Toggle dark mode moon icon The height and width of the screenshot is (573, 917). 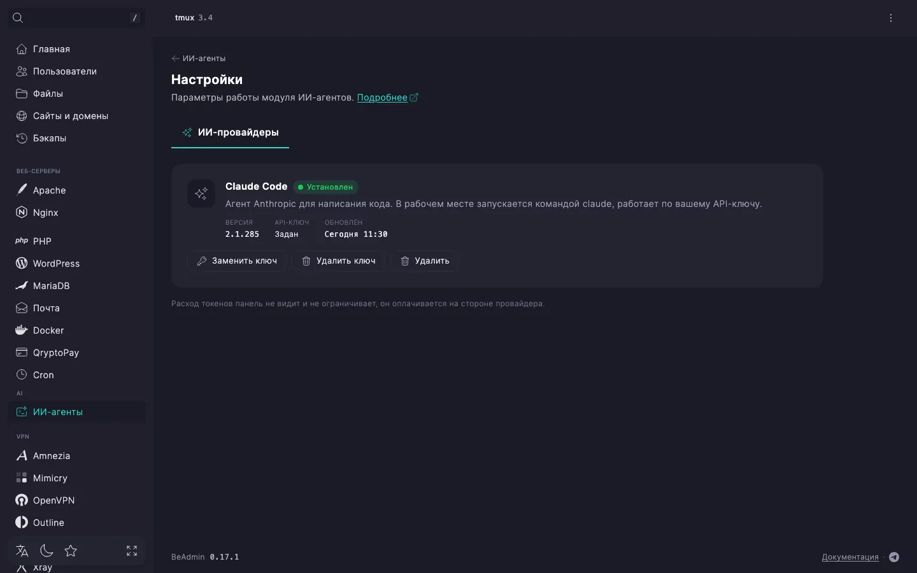coord(46,551)
